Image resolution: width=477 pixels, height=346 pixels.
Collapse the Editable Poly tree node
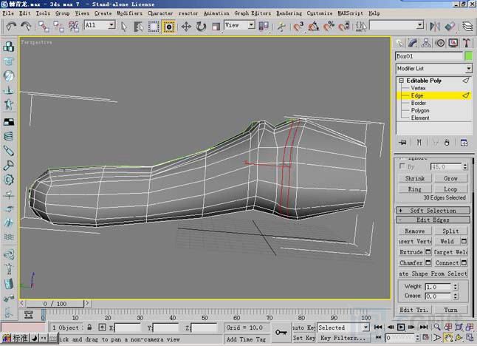(x=401, y=81)
